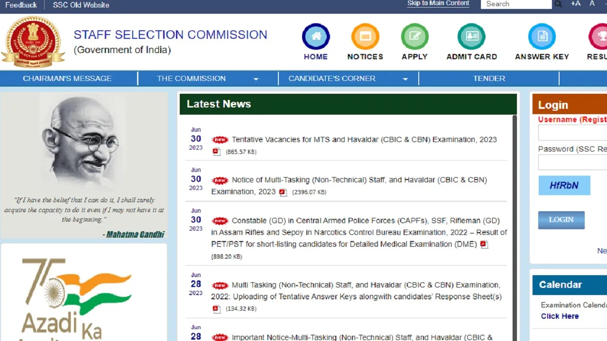
Task: Click the Home circular icon
Action: click(316, 36)
